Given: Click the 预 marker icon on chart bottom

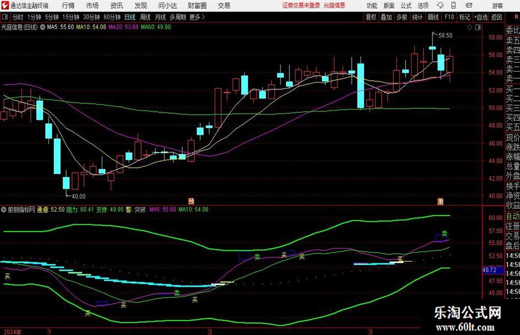Looking at the screenshot, I should tap(191, 201).
